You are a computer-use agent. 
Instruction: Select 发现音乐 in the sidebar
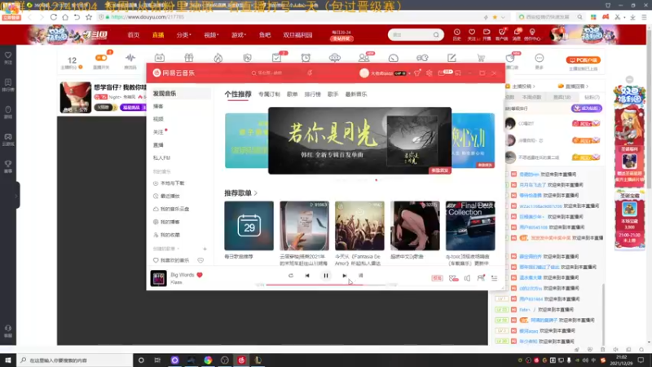(x=180, y=94)
